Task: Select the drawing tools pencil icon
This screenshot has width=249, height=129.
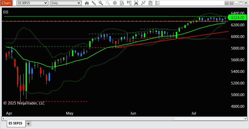Action: tap(94, 3)
